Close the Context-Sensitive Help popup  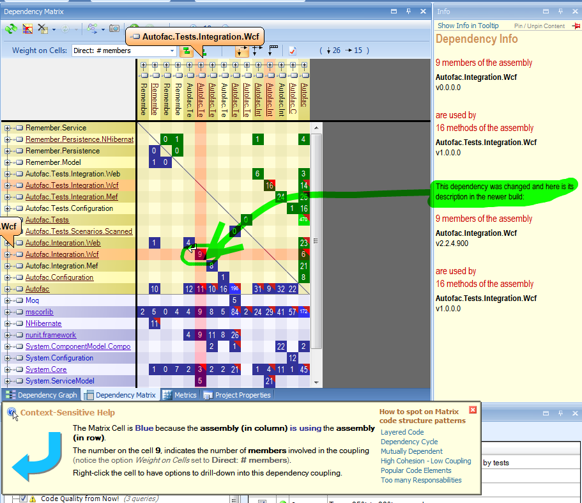tap(473, 410)
